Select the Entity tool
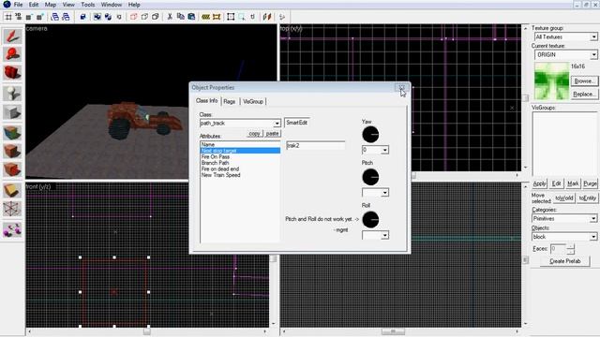The height and width of the screenshot is (337, 600). click(x=12, y=93)
